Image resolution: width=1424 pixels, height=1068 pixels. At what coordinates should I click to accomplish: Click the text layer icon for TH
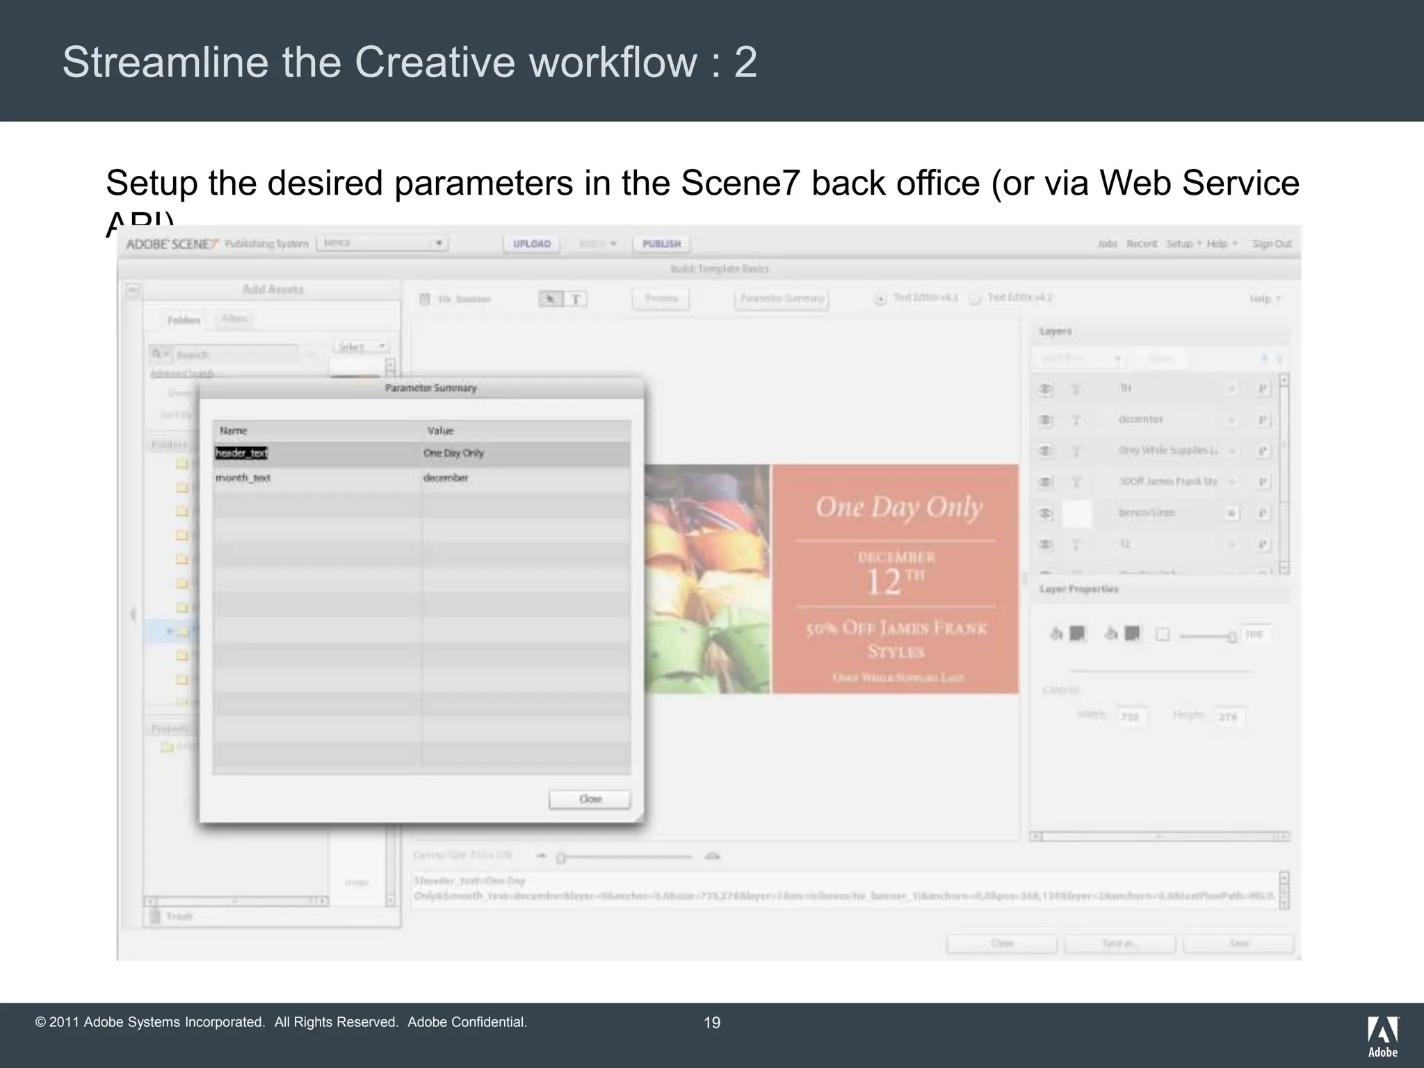tap(1076, 389)
